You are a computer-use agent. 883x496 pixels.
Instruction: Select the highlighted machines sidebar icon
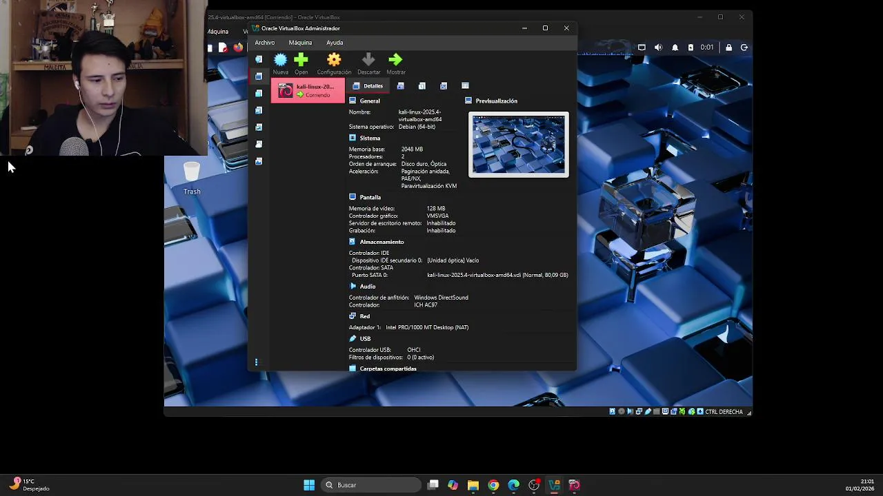(x=259, y=76)
